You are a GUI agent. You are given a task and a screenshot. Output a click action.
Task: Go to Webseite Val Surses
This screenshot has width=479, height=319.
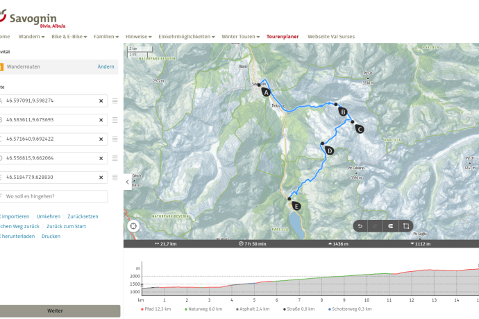point(332,36)
